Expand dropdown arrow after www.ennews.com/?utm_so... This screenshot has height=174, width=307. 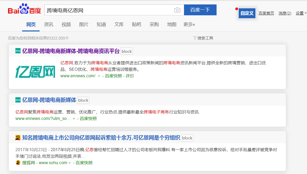(74, 119)
